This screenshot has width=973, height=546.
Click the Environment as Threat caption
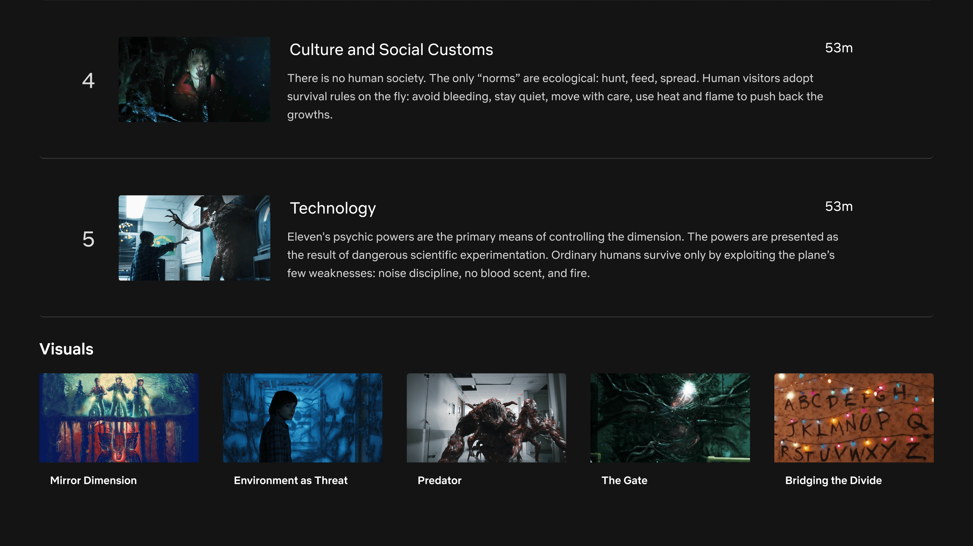click(x=291, y=480)
